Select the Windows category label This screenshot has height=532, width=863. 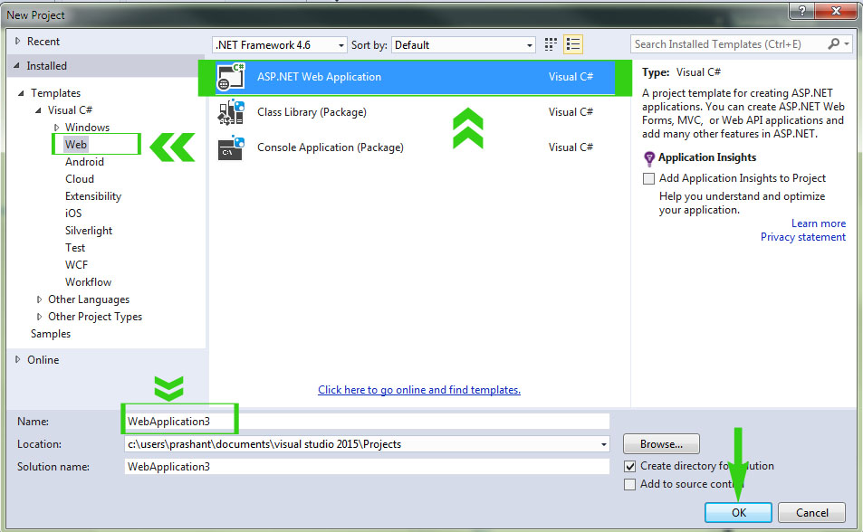(87, 128)
